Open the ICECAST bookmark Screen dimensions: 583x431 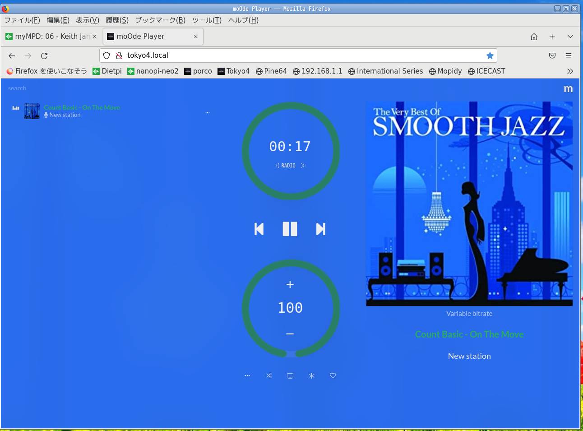tap(486, 71)
